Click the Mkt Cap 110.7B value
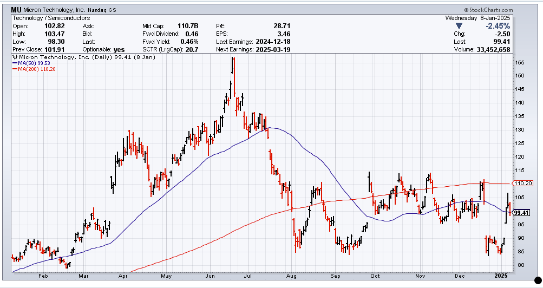The width and height of the screenshot is (543, 288). pos(188,26)
